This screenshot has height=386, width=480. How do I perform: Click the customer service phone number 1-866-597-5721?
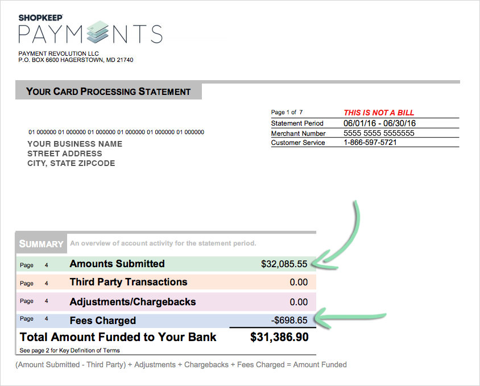[370, 142]
